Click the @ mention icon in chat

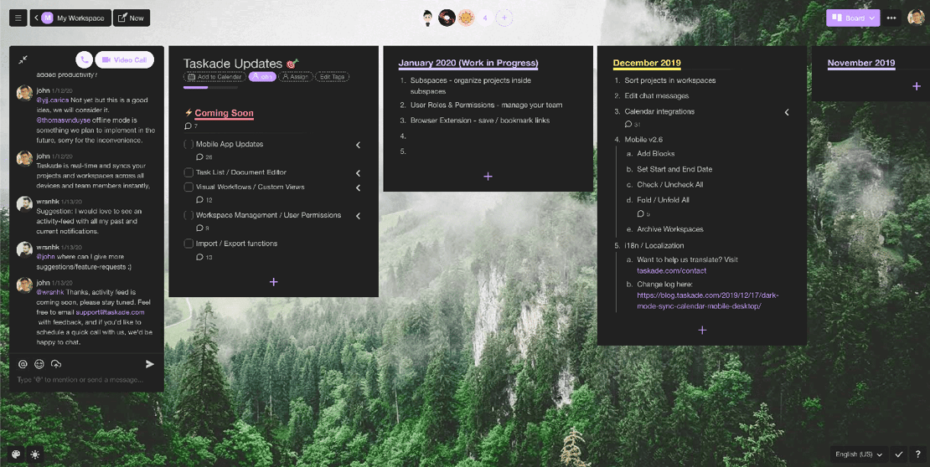click(x=23, y=364)
